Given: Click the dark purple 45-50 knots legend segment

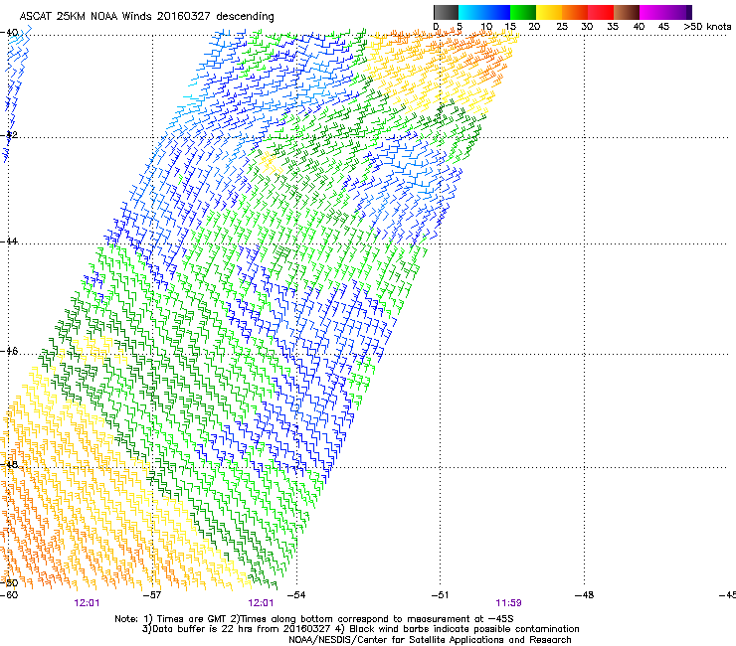Looking at the screenshot, I should click(678, 12).
